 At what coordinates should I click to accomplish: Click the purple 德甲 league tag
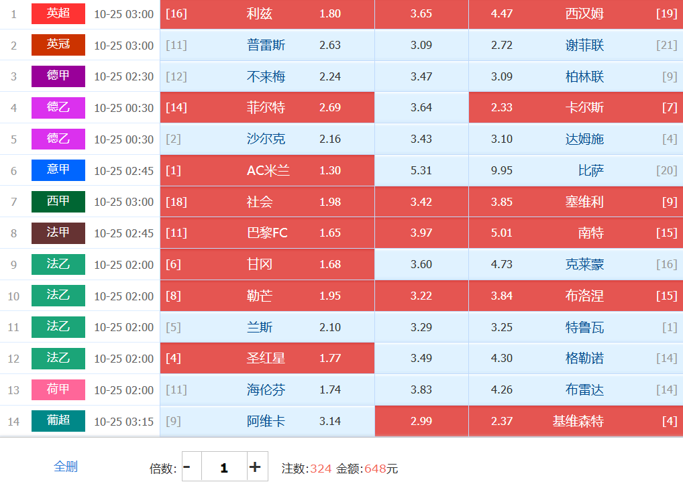click(58, 76)
